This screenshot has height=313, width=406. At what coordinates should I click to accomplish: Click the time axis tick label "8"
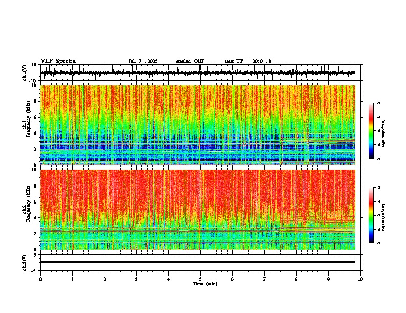tap(296, 279)
